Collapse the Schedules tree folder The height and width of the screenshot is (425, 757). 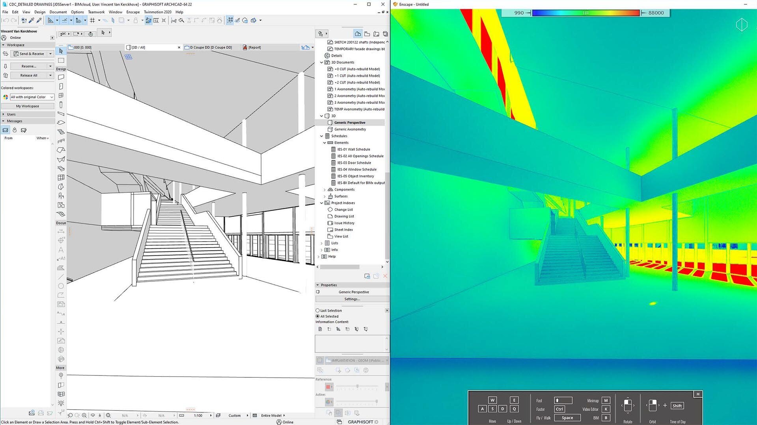321,136
